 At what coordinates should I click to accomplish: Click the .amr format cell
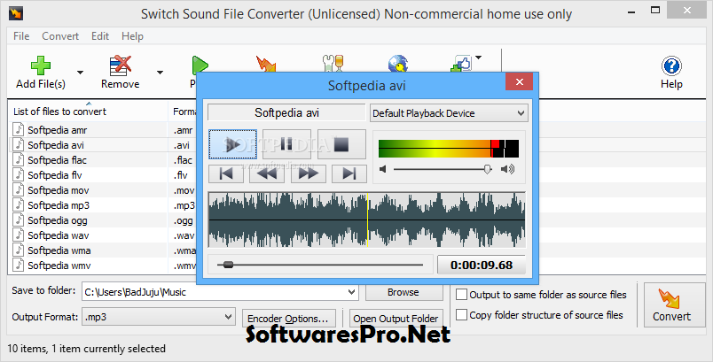point(184,130)
